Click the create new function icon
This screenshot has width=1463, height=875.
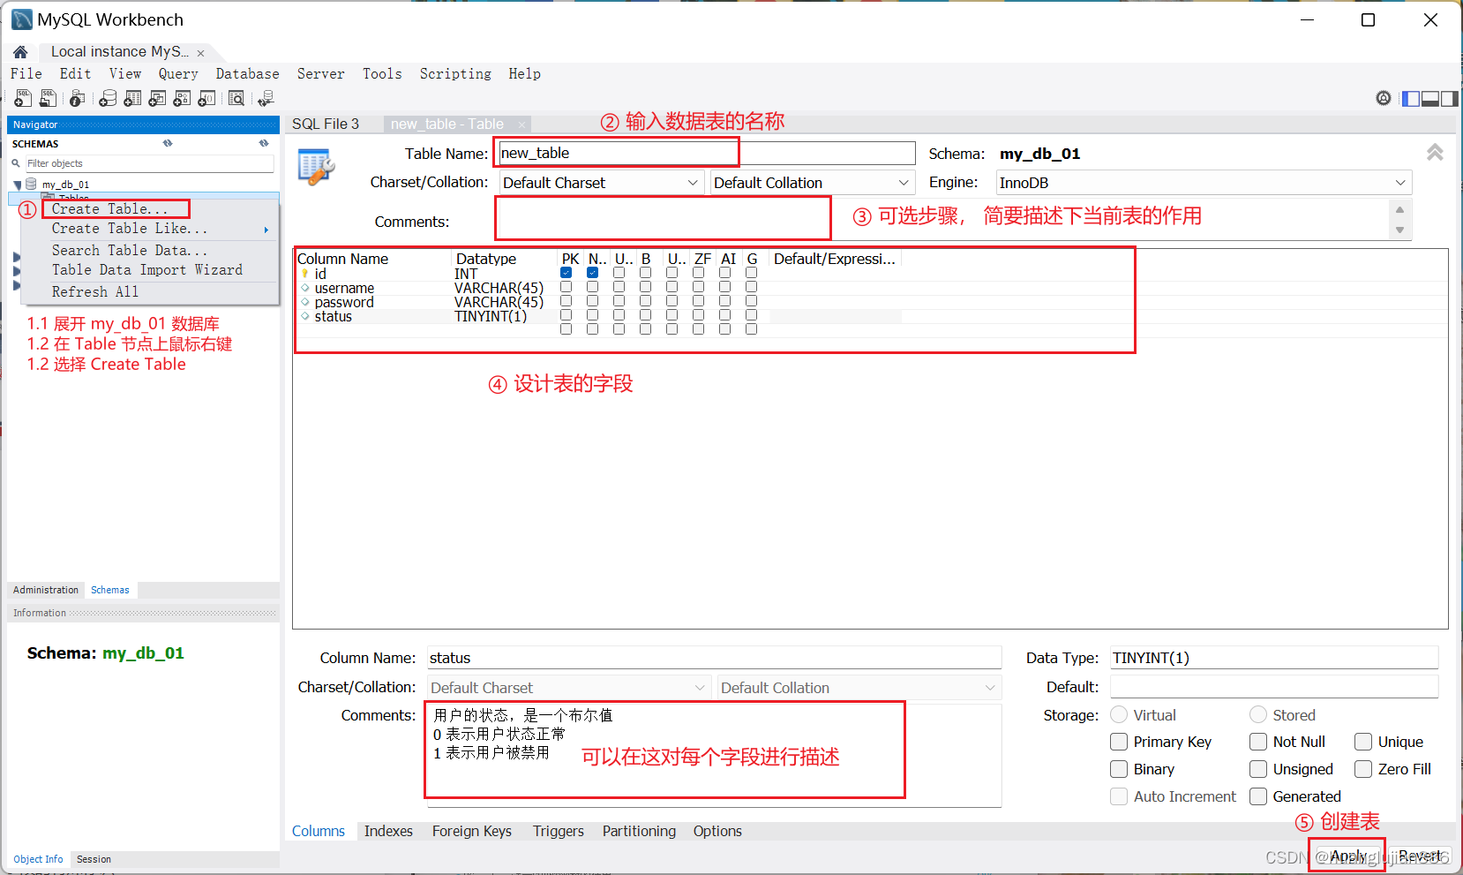pyautogui.click(x=206, y=98)
